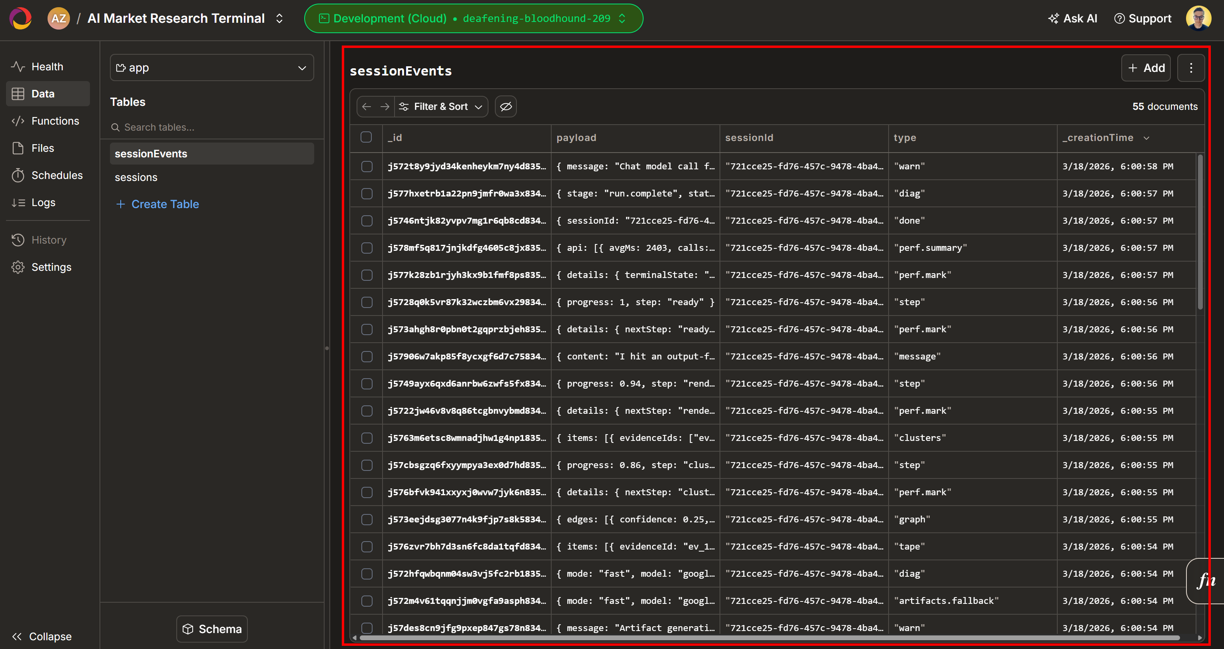Select the Functions section

[x=55, y=121]
